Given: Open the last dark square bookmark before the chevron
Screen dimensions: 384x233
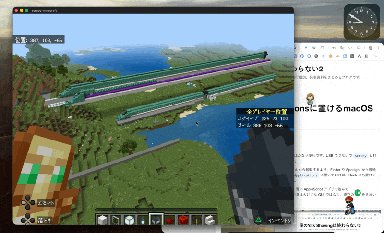Looking at the screenshot, I should tap(366, 56).
